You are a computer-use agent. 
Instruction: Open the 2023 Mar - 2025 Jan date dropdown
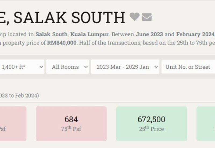pos(125,67)
